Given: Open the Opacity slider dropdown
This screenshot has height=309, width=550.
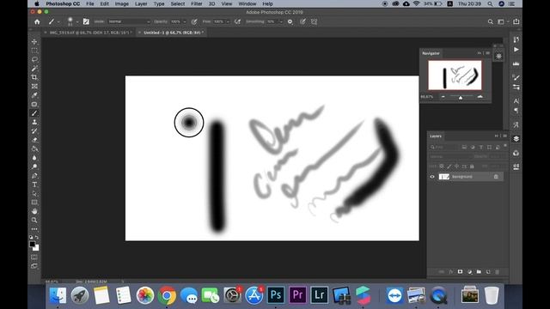Looking at the screenshot, I should click(x=185, y=21).
